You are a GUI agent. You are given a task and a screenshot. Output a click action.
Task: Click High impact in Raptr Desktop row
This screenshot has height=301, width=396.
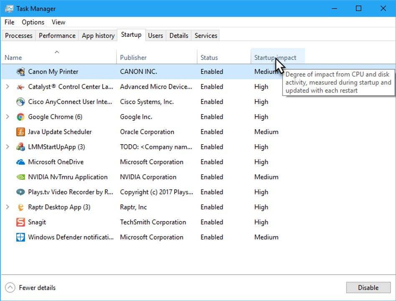click(x=261, y=207)
